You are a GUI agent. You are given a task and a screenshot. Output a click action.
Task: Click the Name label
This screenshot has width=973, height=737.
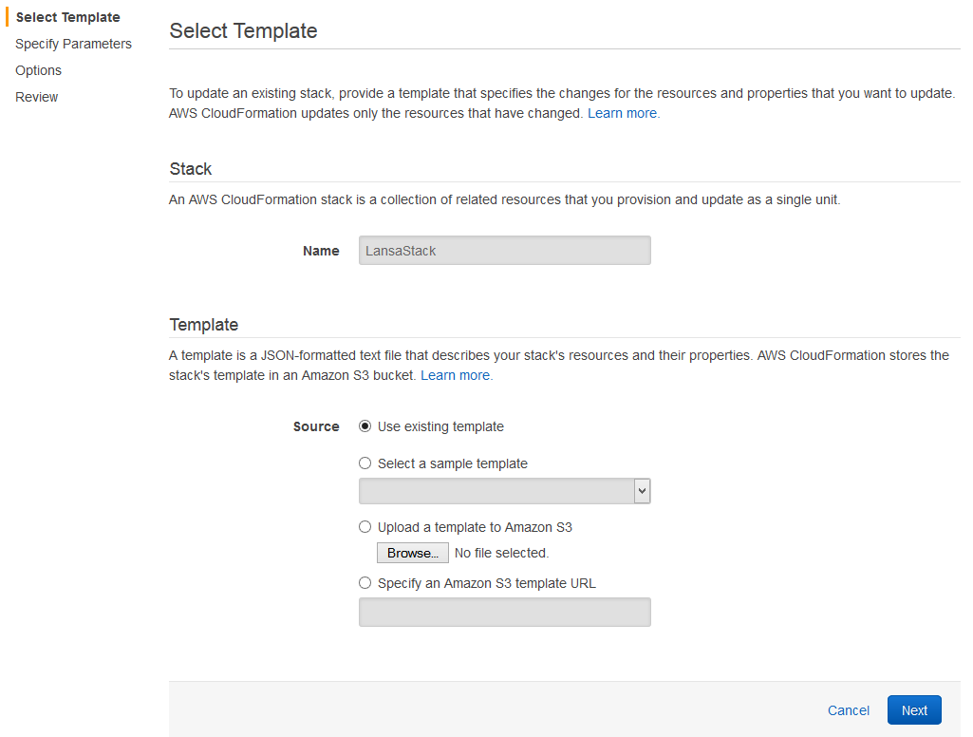tap(321, 251)
